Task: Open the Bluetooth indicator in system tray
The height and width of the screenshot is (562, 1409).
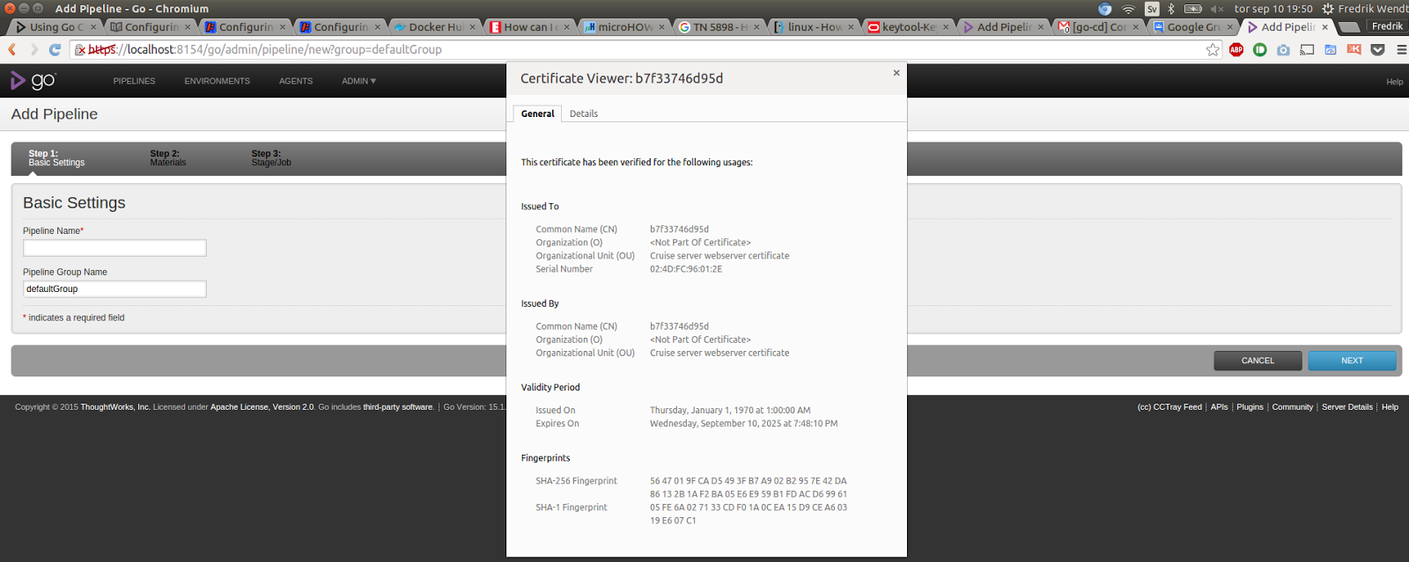Action: click(1171, 9)
